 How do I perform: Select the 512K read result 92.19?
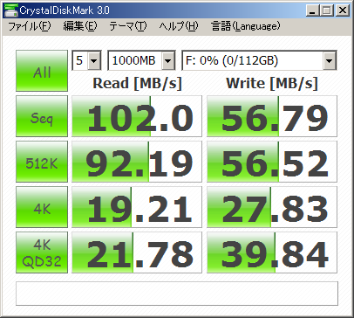[137, 162]
